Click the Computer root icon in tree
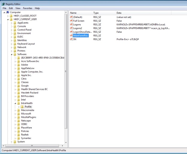Viewport: 187px width, 154px height. (7, 12)
